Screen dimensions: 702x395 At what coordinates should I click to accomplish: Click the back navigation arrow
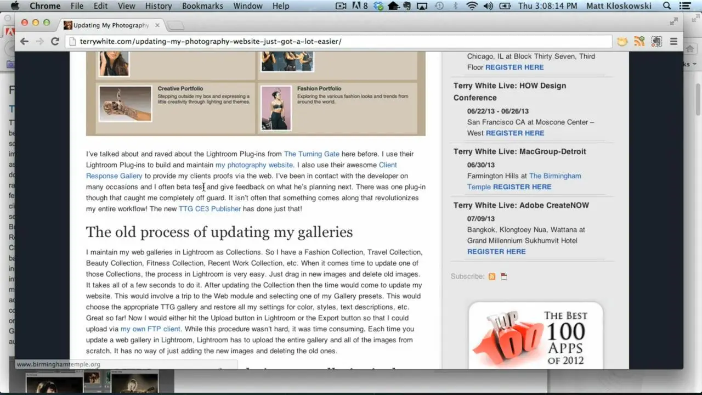24,41
